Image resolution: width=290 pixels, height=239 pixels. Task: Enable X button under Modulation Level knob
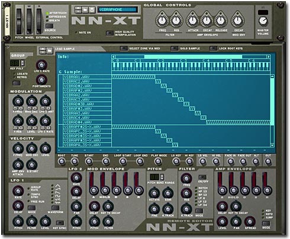tap(34, 128)
